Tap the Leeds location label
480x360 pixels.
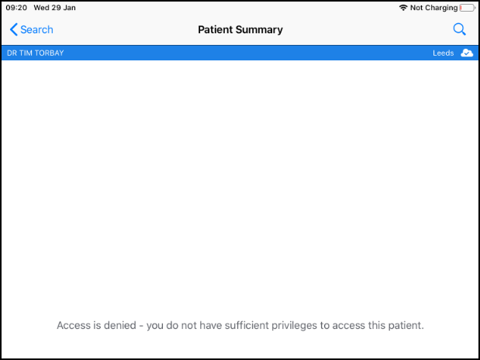tap(443, 53)
